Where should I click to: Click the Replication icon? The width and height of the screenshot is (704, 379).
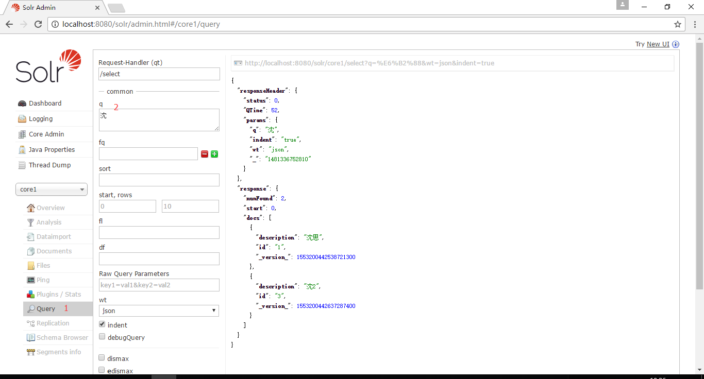31,323
